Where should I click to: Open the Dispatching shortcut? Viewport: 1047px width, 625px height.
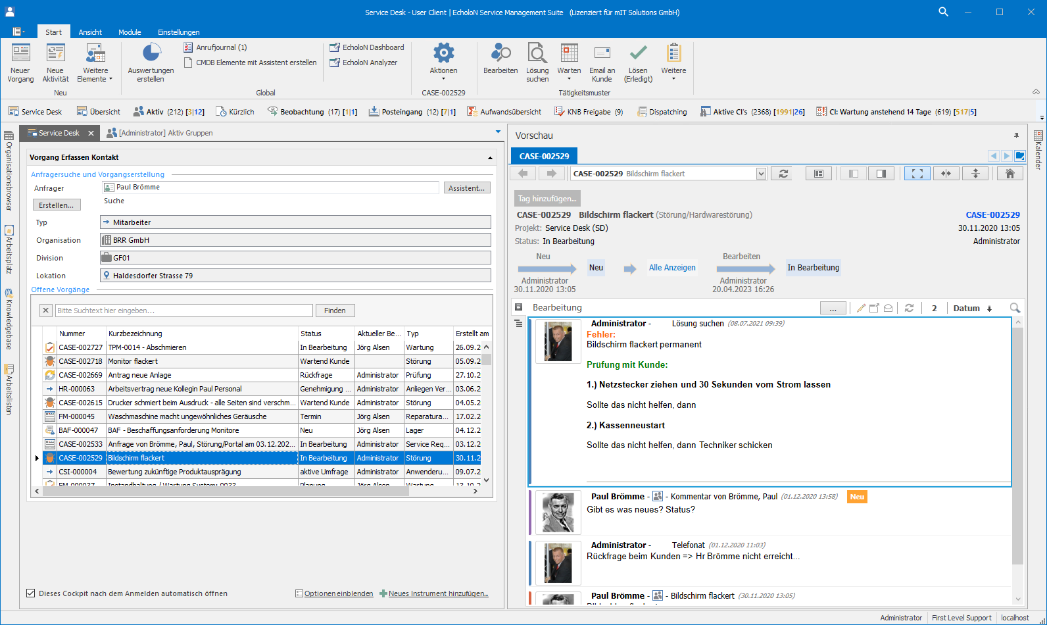pyautogui.click(x=662, y=112)
